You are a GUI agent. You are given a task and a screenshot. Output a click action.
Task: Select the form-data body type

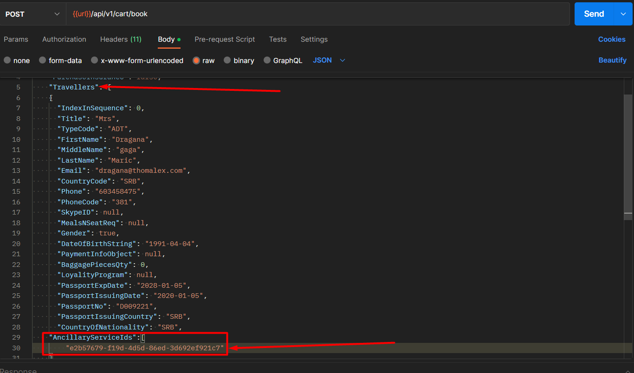tap(60, 60)
